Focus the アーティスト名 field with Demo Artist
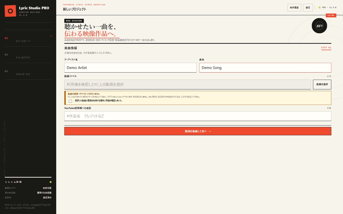The image size is (343, 214). [x=130, y=68]
